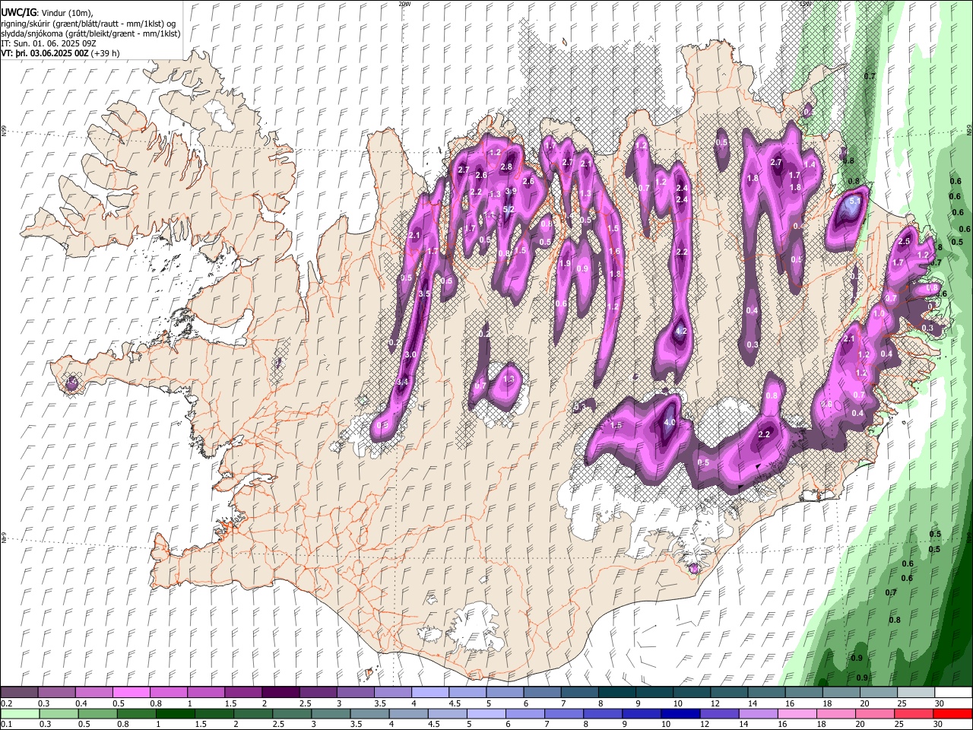
Task: Pick the darkest purple swatch labeled 2
Action: 280,693
